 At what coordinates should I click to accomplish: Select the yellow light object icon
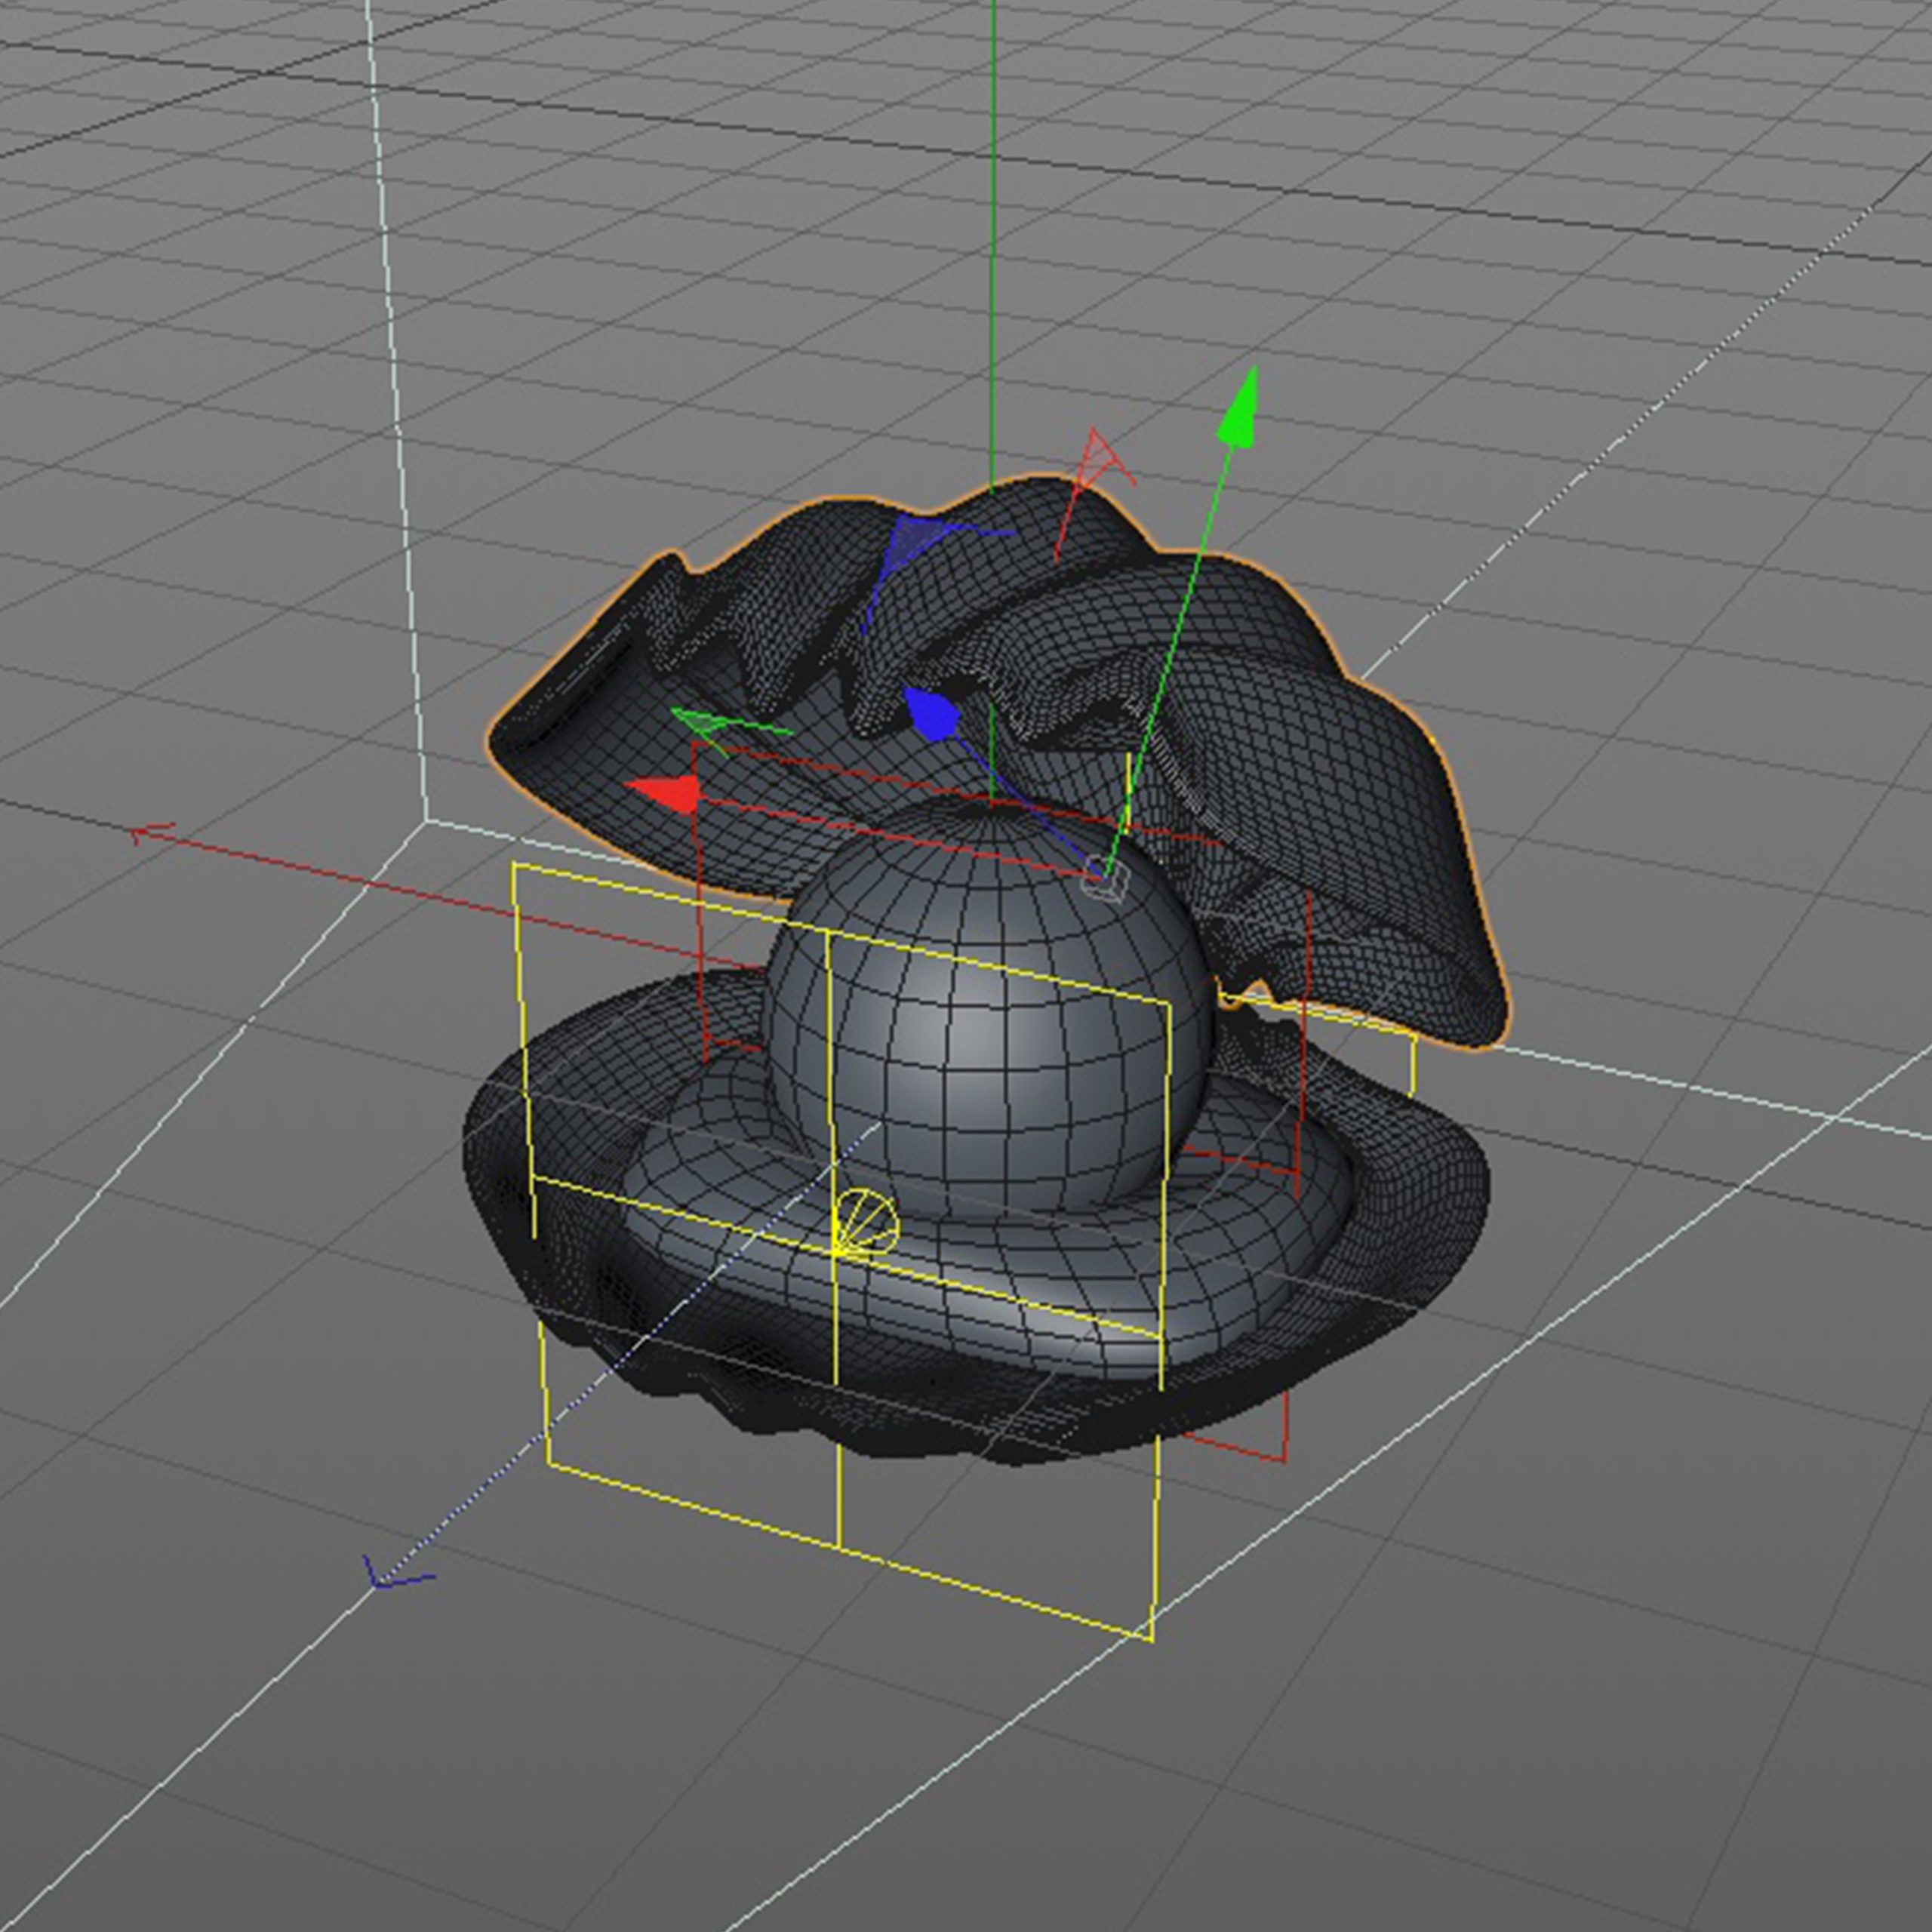866,1223
